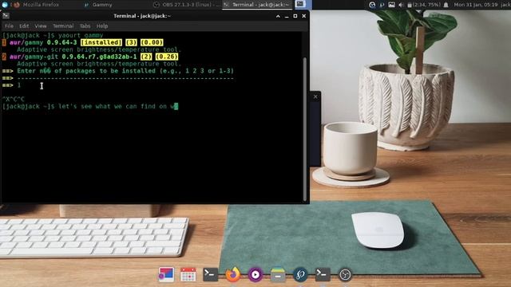Open the File menu in Terminal
Screen dimensions: 511x287
pos(9,26)
